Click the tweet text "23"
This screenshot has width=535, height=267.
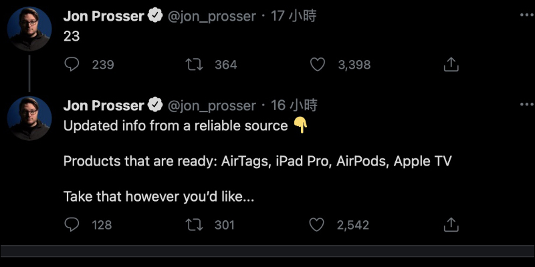[72, 37]
